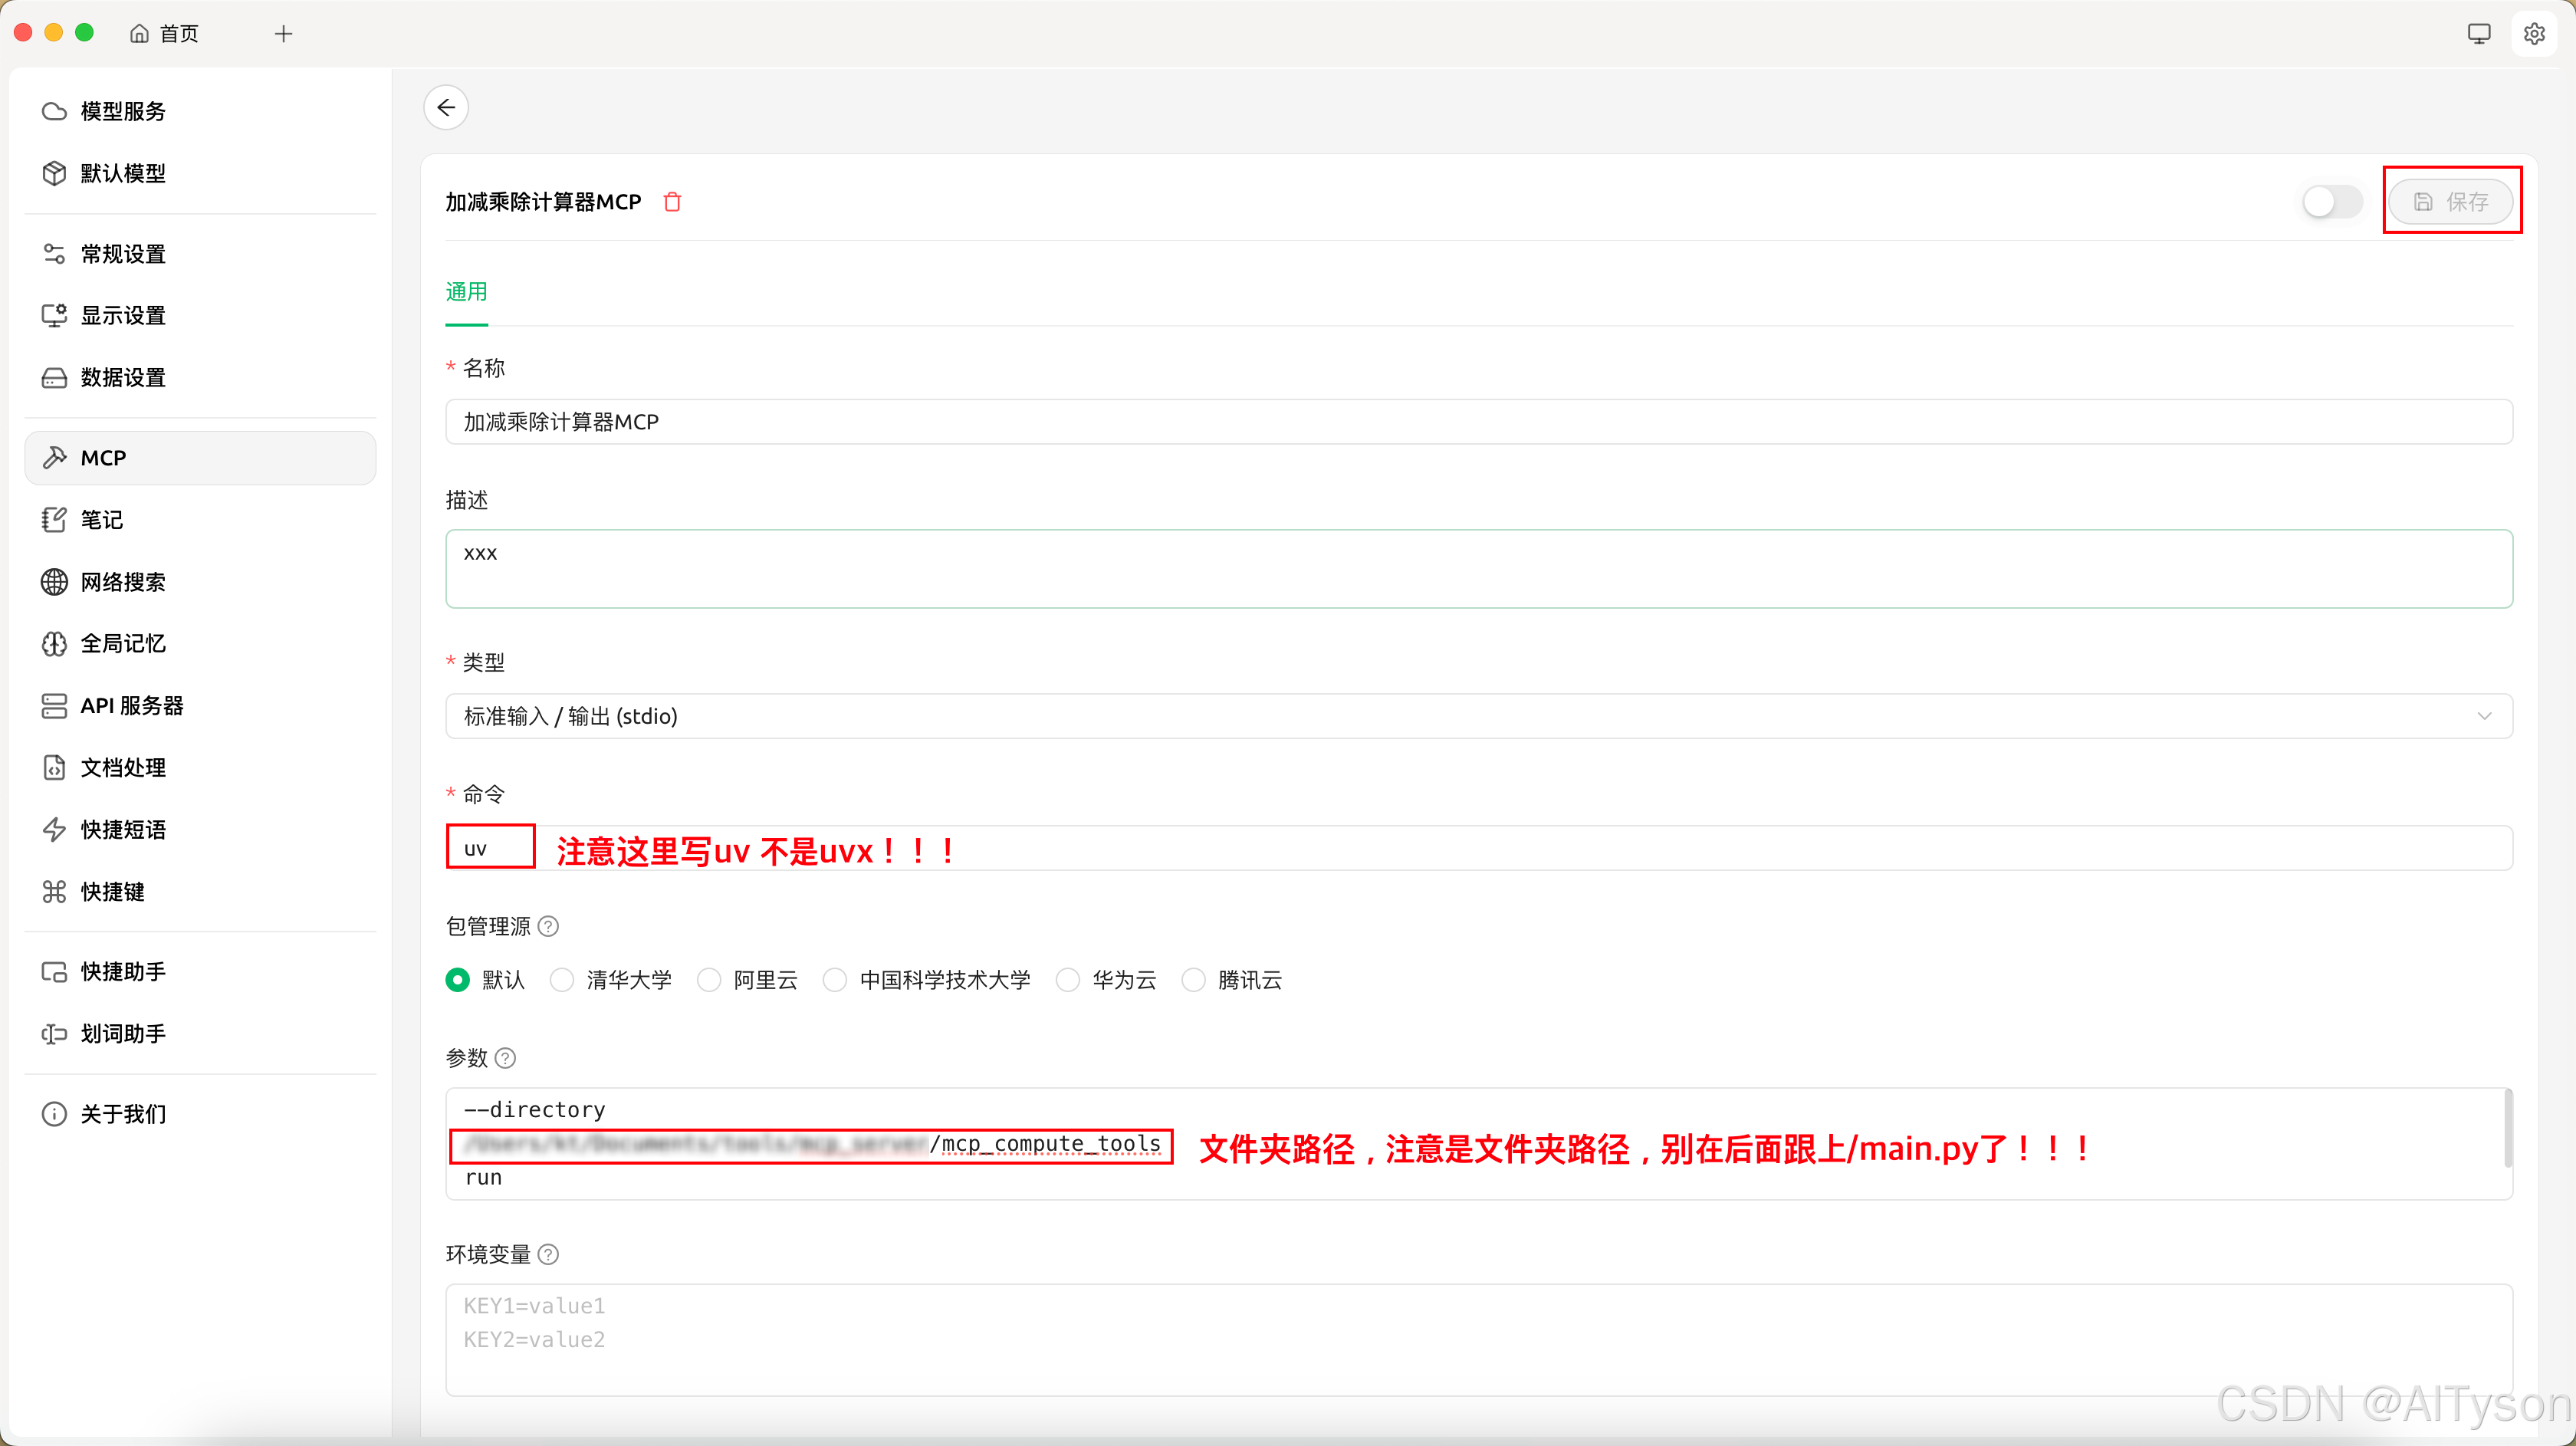Screen dimensions: 2576x1446
Task: Click the help icon next to 环境变量
Action: [548, 1254]
